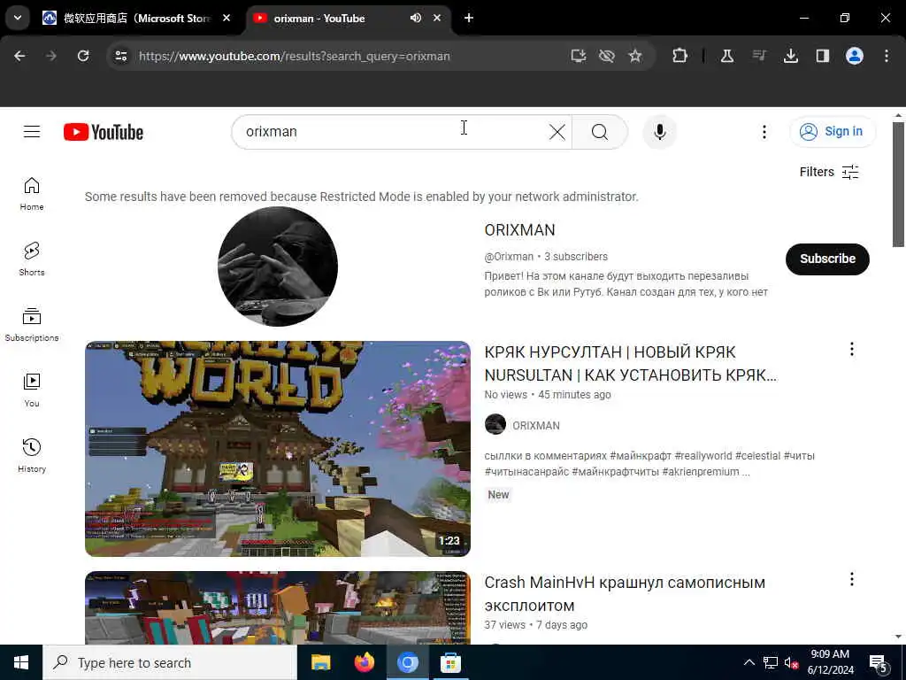906x680 pixels.
Task: Open more actions menu for Crash MainHvH video
Action: tap(852, 579)
